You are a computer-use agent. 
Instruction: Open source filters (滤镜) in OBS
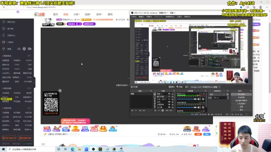180,87
